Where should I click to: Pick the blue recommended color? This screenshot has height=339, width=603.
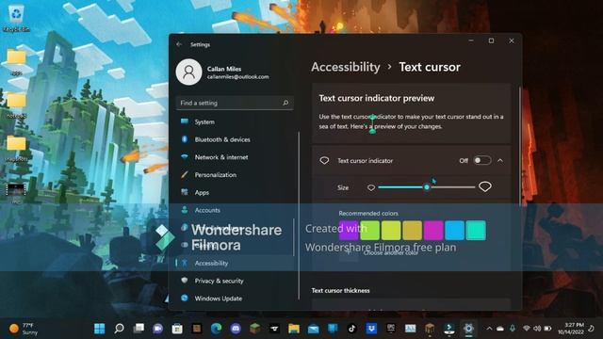(x=454, y=230)
